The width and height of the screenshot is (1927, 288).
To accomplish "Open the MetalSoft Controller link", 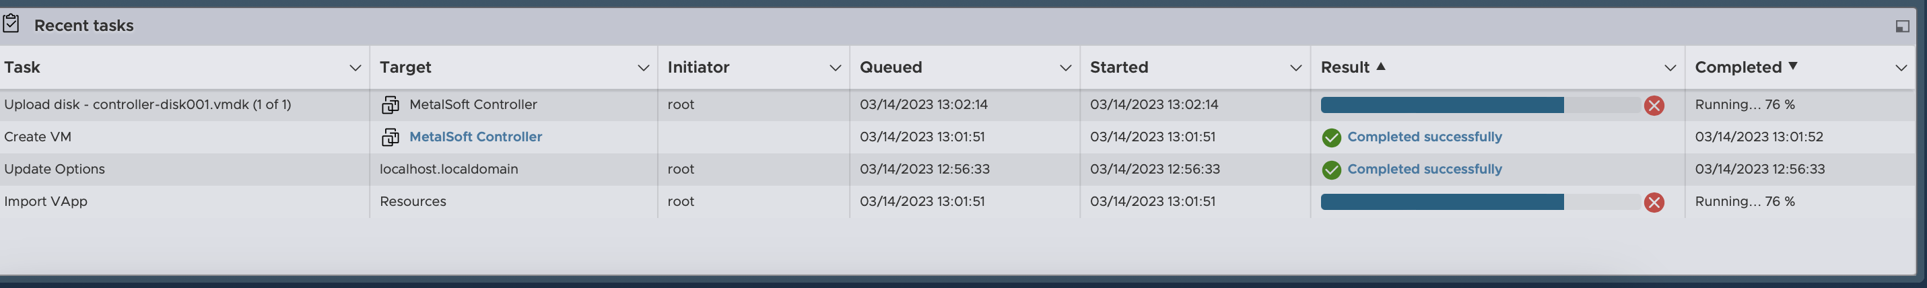I will coord(475,137).
